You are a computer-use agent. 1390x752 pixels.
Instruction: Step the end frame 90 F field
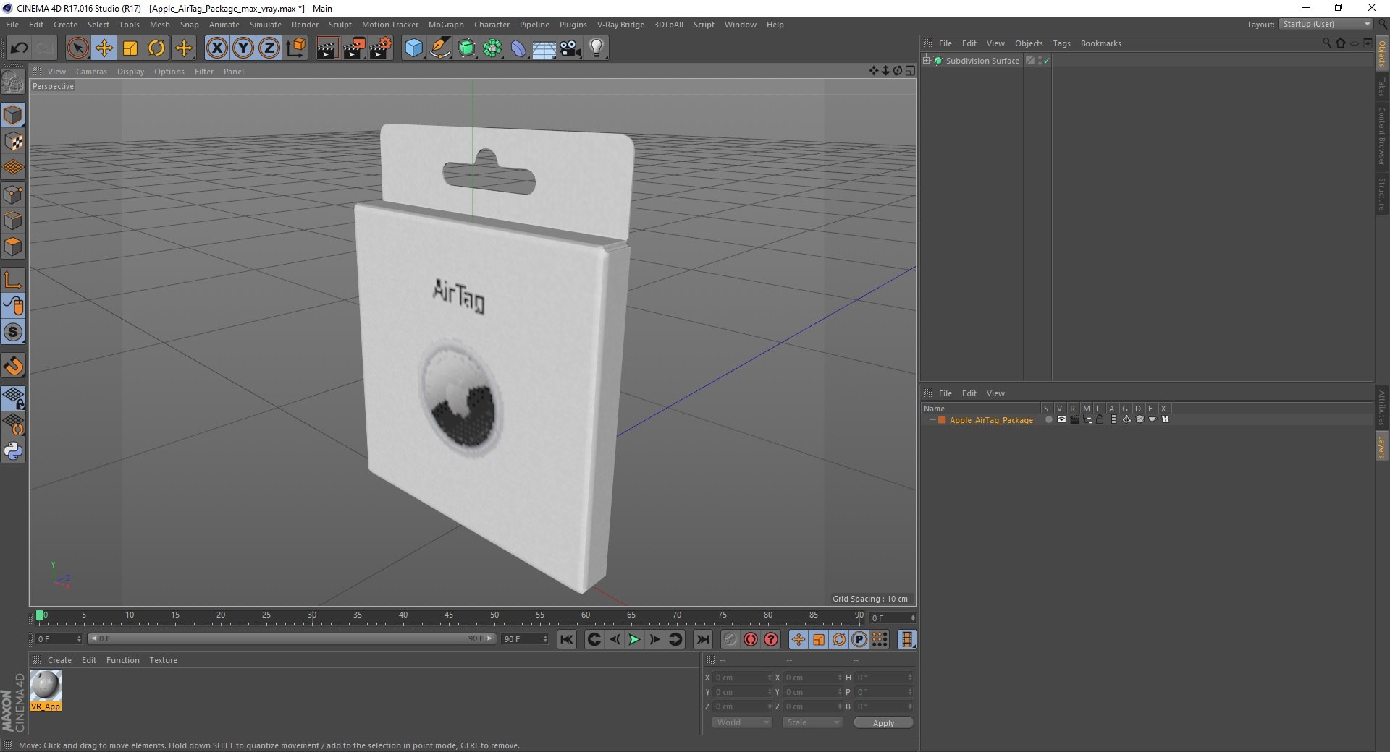pos(525,639)
